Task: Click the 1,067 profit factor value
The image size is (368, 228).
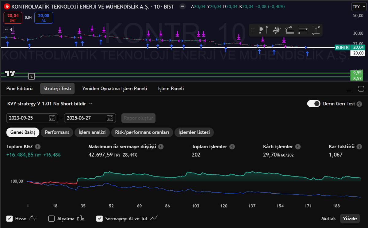Action: (335, 155)
